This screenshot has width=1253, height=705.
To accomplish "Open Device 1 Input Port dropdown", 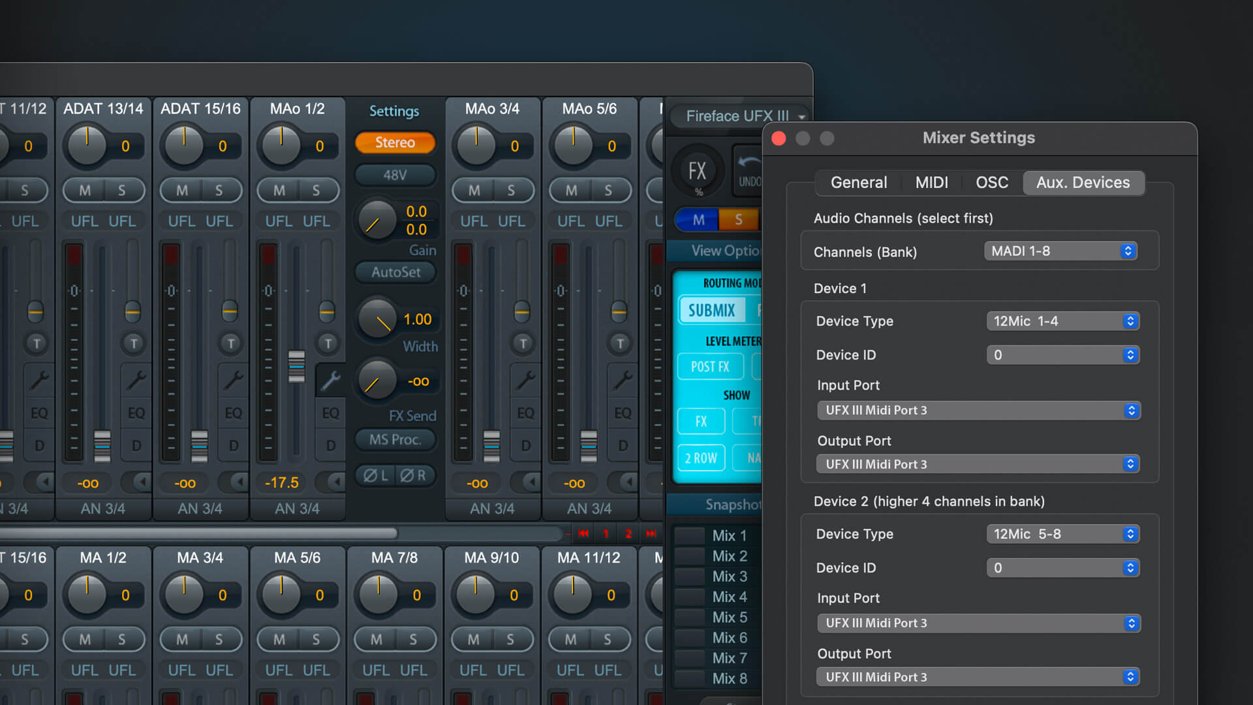I will coord(979,411).
